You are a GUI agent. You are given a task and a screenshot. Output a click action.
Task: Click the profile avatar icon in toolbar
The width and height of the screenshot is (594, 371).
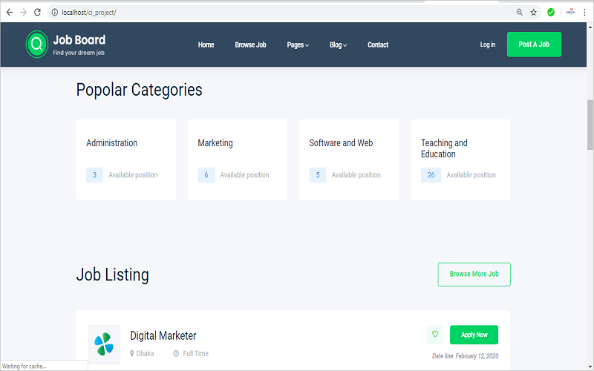point(570,12)
